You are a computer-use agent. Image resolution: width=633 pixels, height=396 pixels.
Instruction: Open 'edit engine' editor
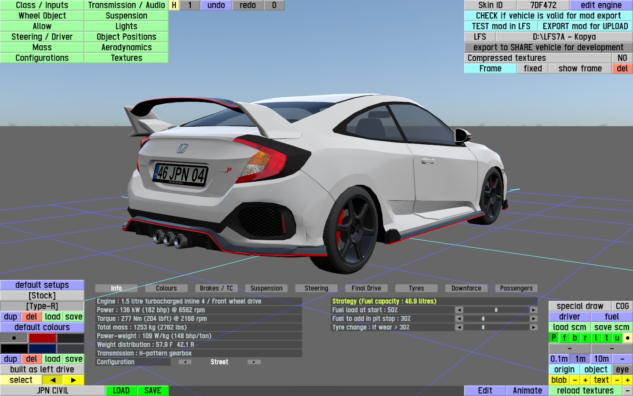coord(601,5)
